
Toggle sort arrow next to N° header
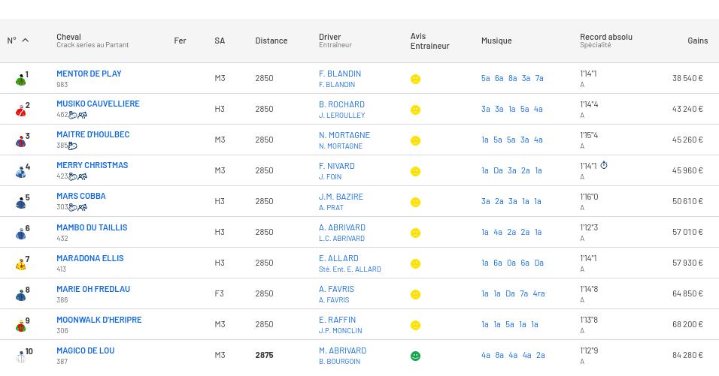tap(25, 41)
